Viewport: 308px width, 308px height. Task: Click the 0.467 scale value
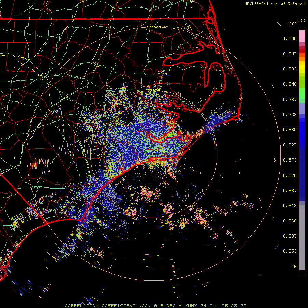coord(290,191)
